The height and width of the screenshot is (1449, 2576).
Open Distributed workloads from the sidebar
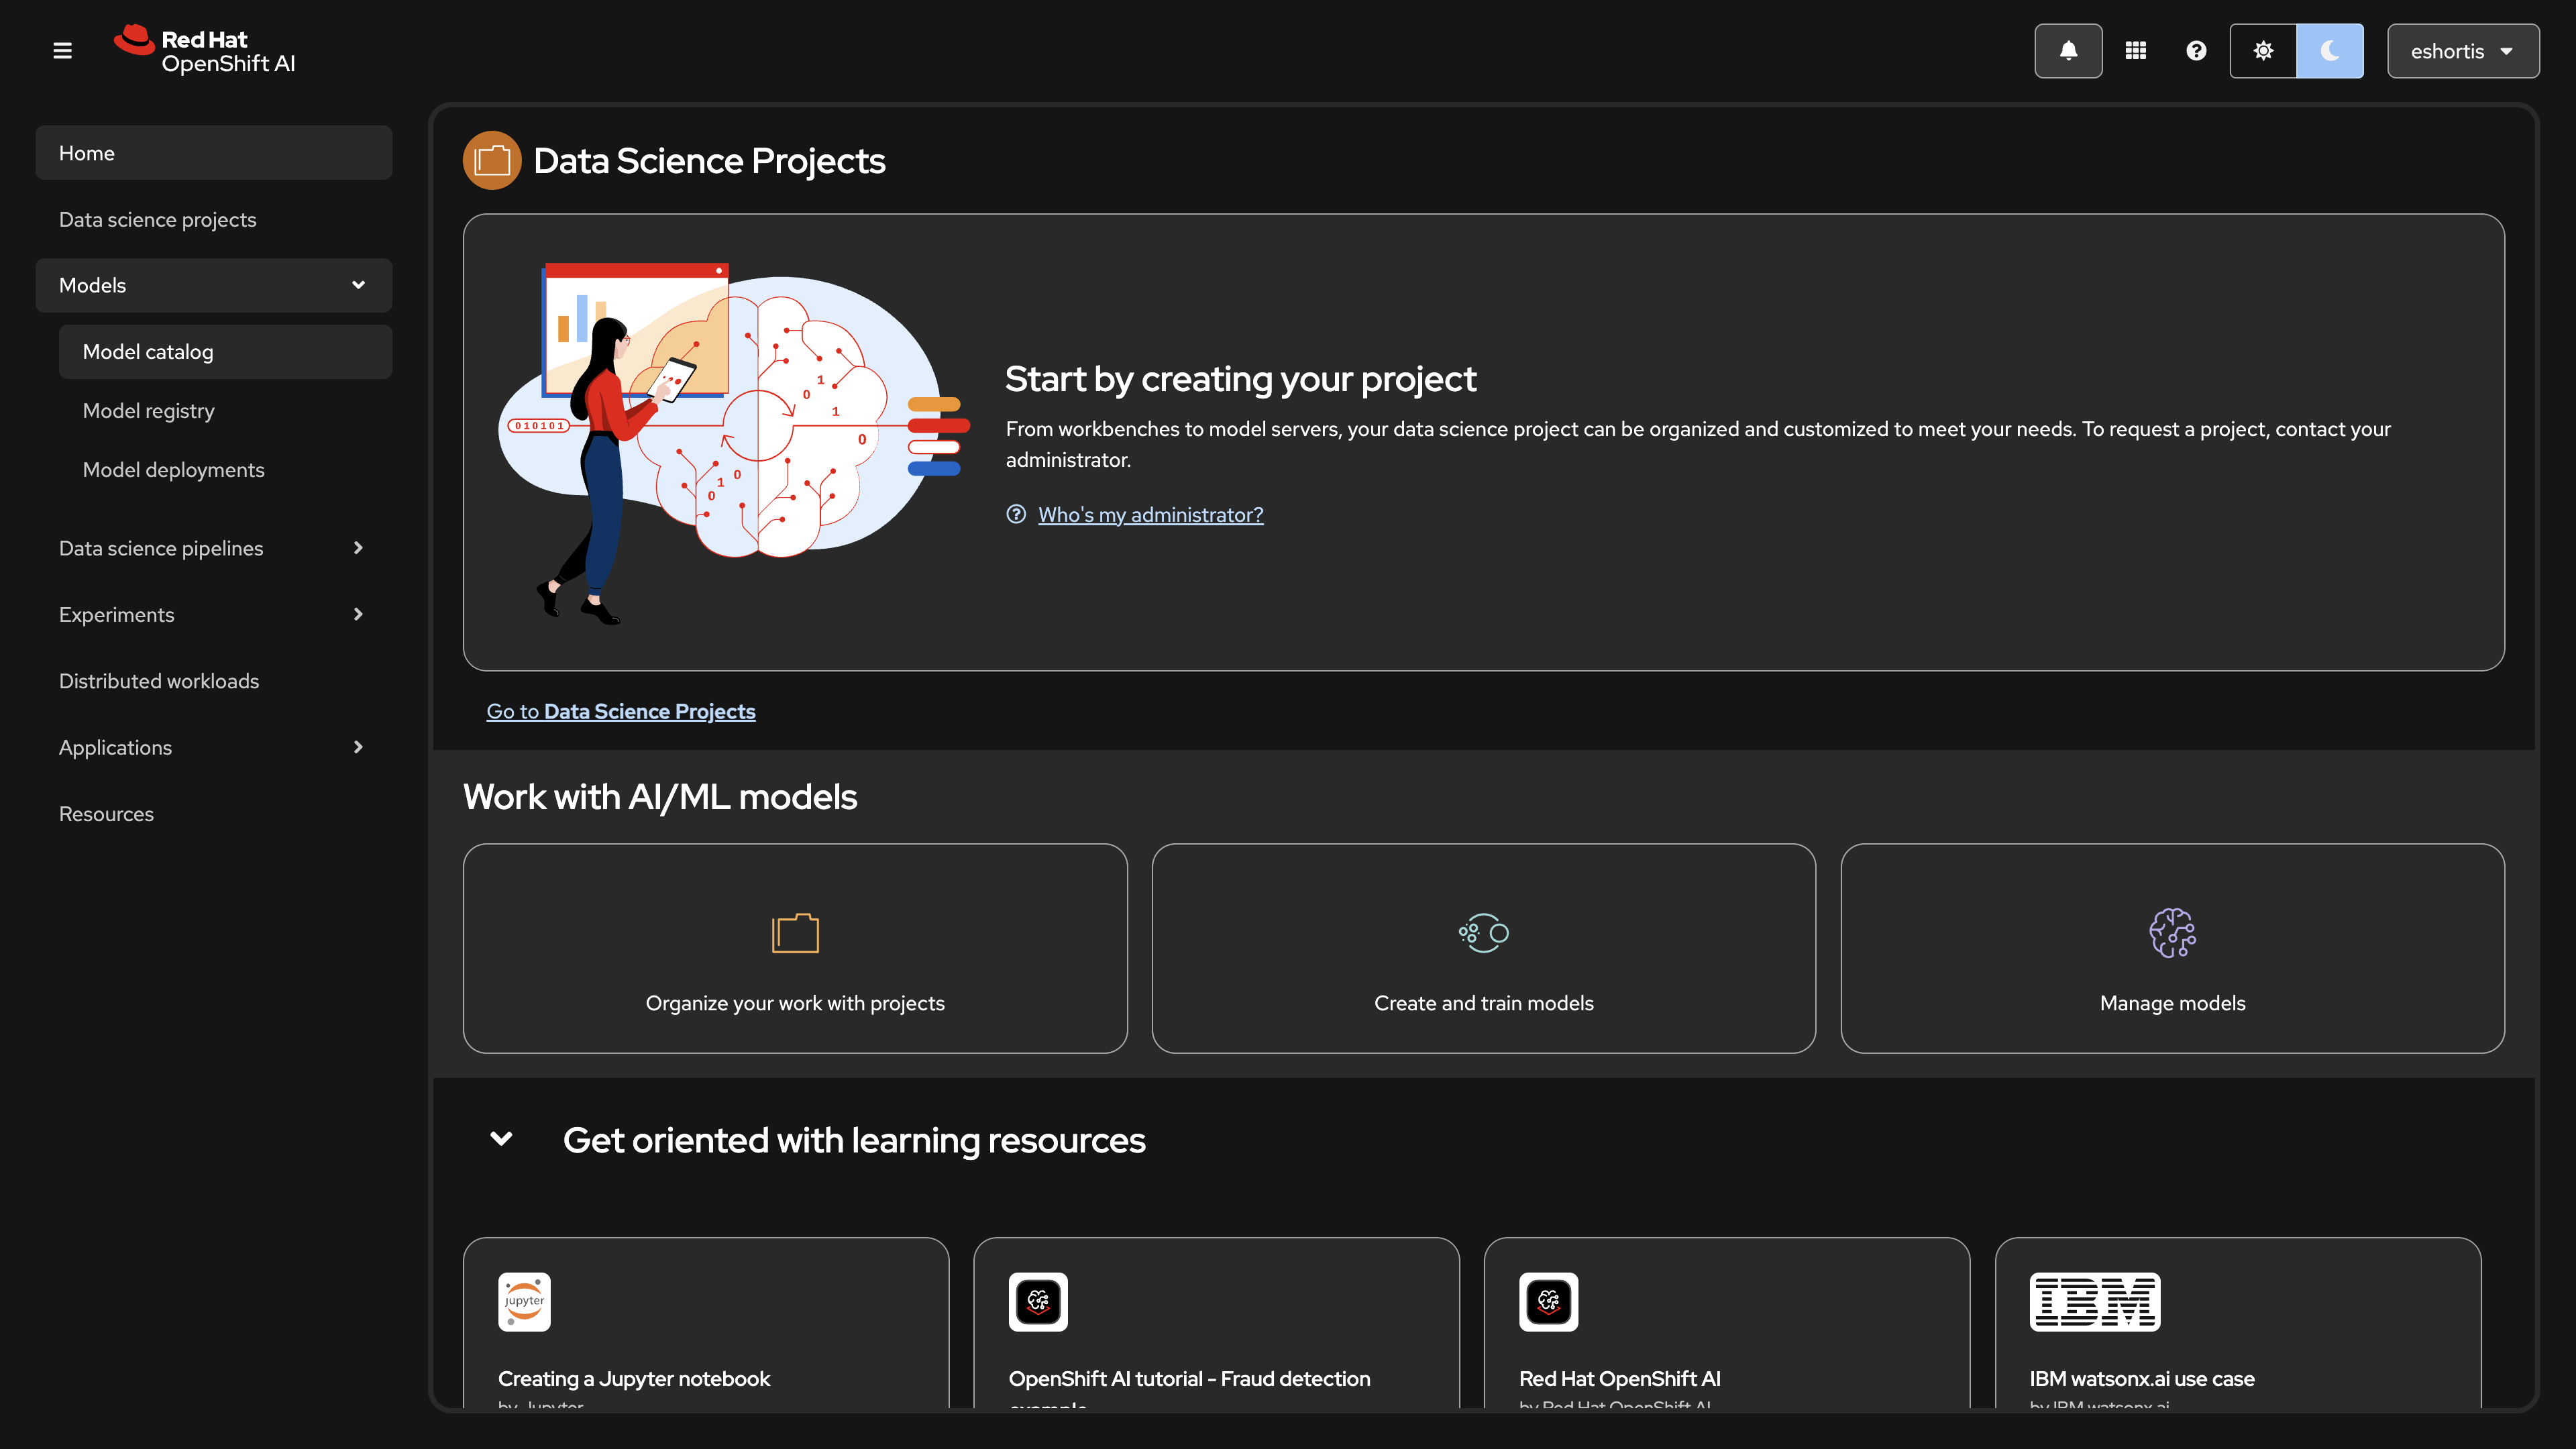159,681
